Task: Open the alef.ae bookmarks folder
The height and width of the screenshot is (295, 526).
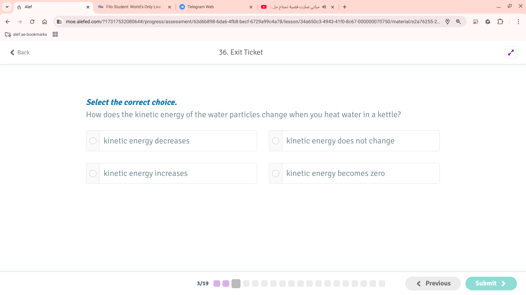Action: [x=26, y=34]
